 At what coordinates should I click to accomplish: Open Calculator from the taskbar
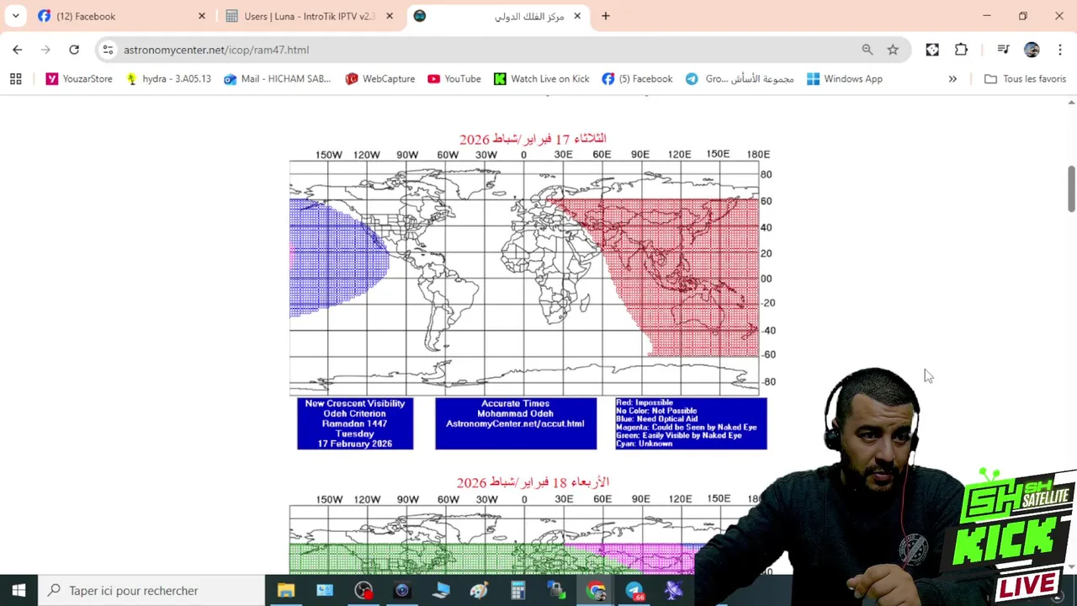(x=518, y=591)
